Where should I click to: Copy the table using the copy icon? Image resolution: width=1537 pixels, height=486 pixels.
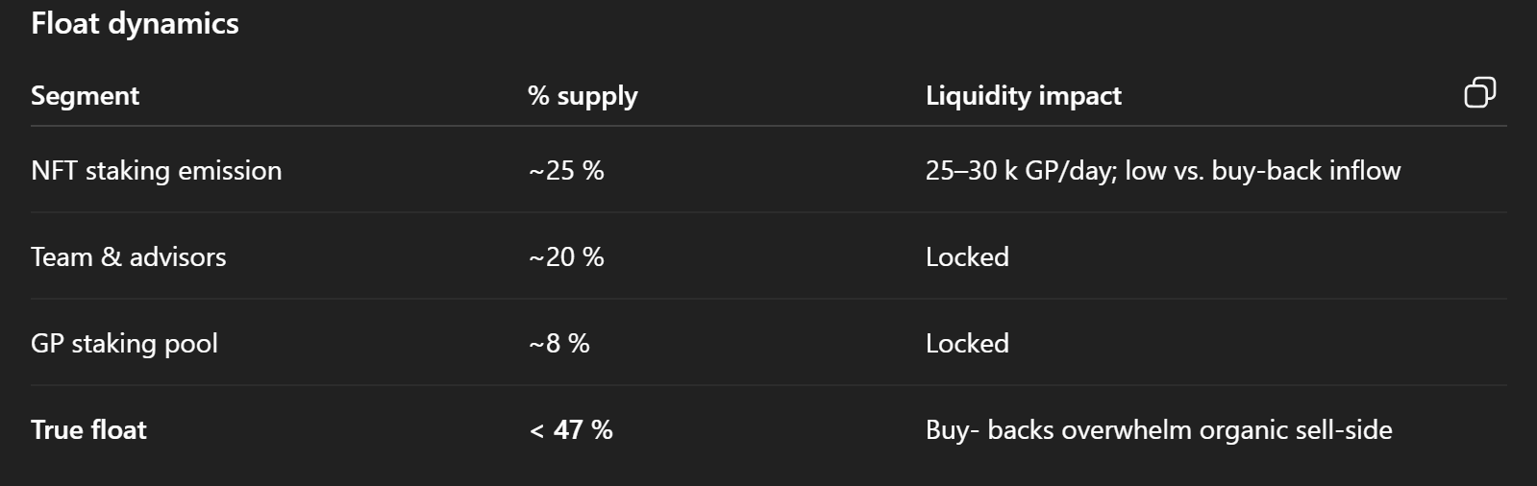(1479, 92)
